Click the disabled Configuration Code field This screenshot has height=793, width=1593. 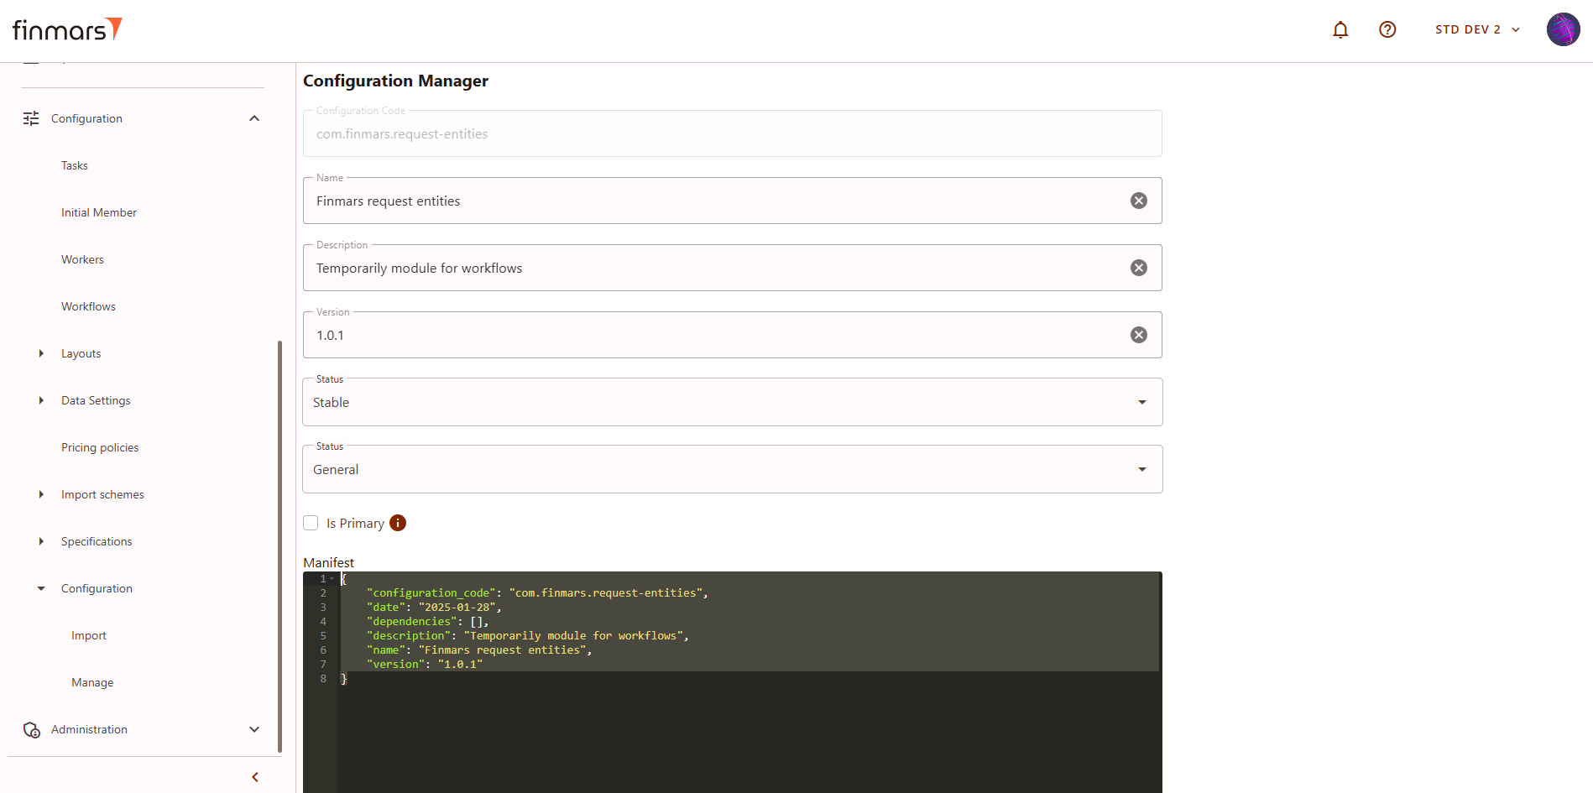pyautogui.click(x=733, y=133)
